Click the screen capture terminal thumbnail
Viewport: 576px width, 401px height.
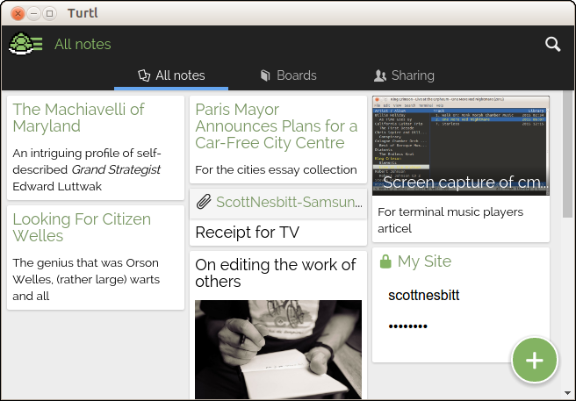click(460, 145)
